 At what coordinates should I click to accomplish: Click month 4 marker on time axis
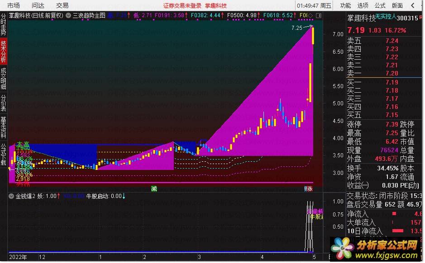(x=262, y=257)
